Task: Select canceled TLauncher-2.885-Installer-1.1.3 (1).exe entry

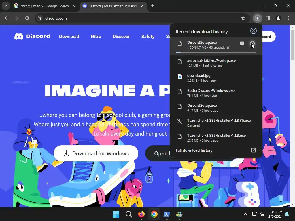Action: pos(216,123)
